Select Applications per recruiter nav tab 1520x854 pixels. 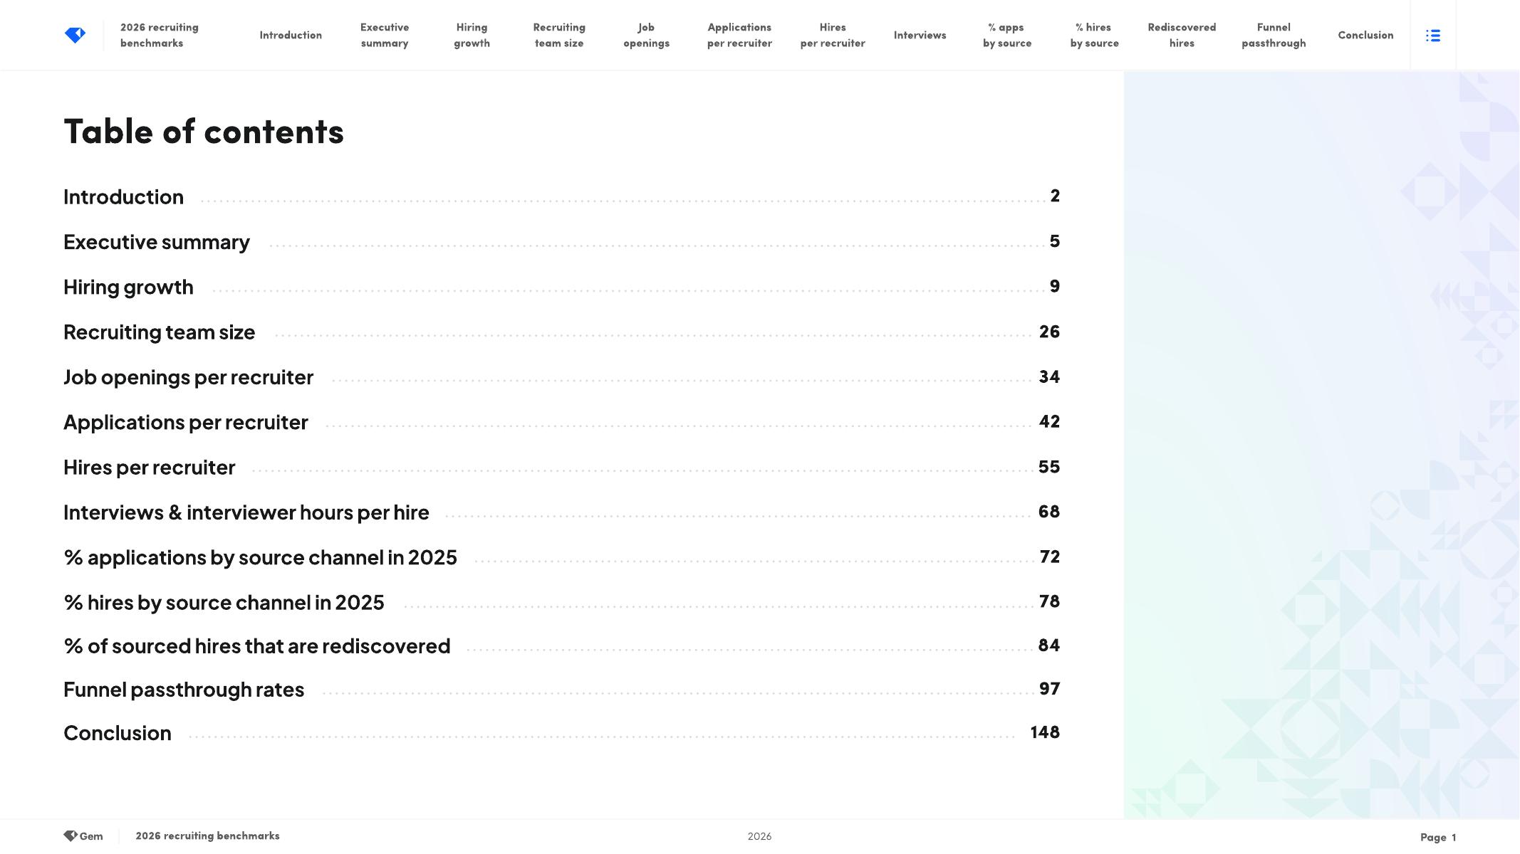(x=739, y=35)
